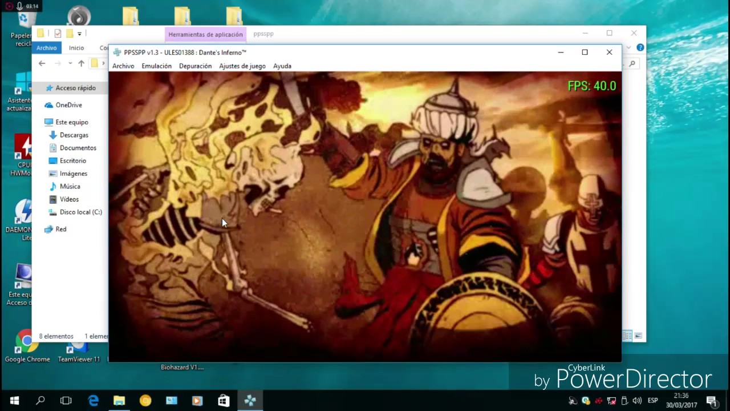Launch Microsoft Edge from taskbar
The image size is (730, 411).
93,401
